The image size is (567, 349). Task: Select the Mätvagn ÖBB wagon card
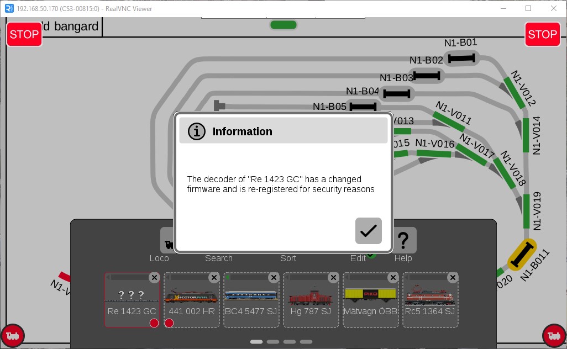click(x=371, y=300)
